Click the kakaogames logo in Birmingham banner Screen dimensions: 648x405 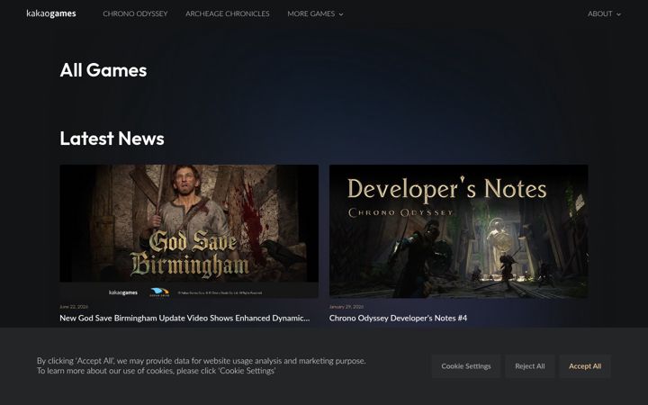pos(123,292)
